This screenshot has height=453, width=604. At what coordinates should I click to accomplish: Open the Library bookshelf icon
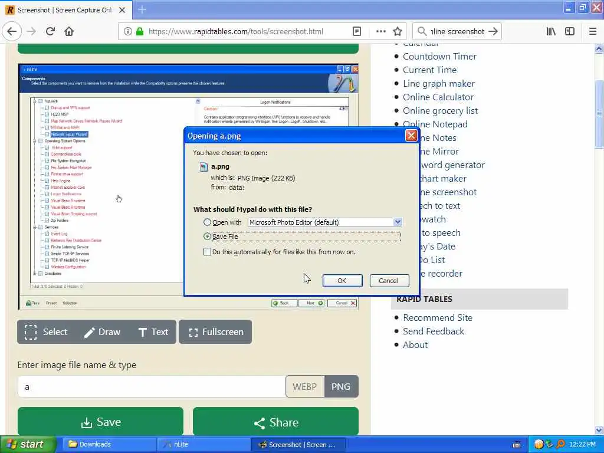[551, 31]
